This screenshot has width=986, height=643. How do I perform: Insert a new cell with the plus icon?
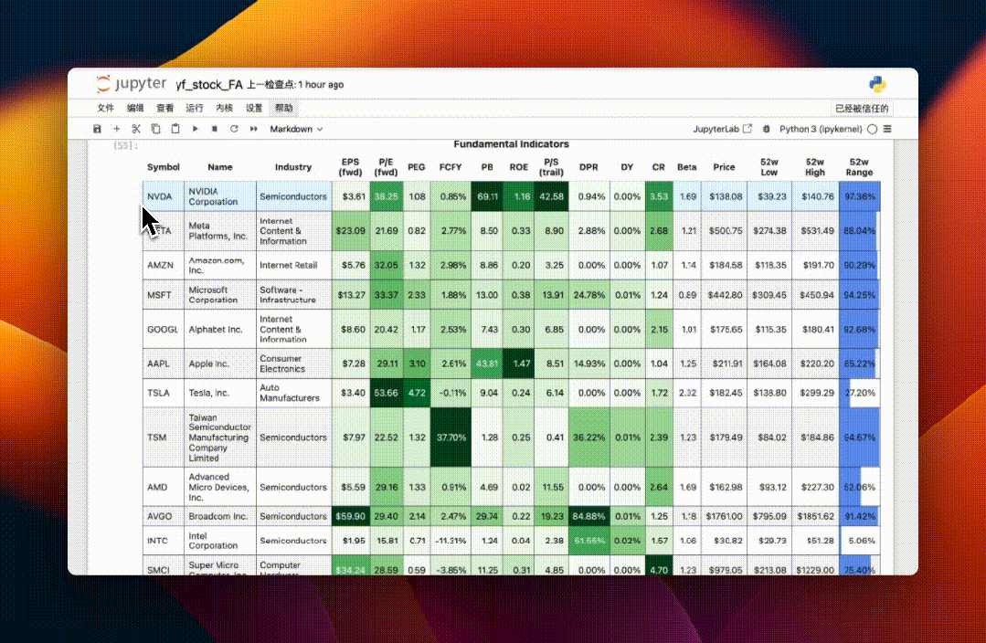(x=116, y=129)
